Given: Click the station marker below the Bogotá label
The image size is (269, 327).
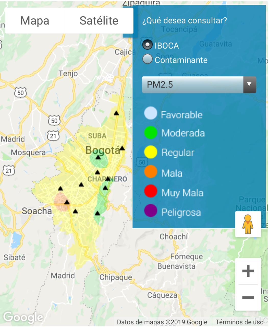Looking at the screenshot, I should (98, 157).
